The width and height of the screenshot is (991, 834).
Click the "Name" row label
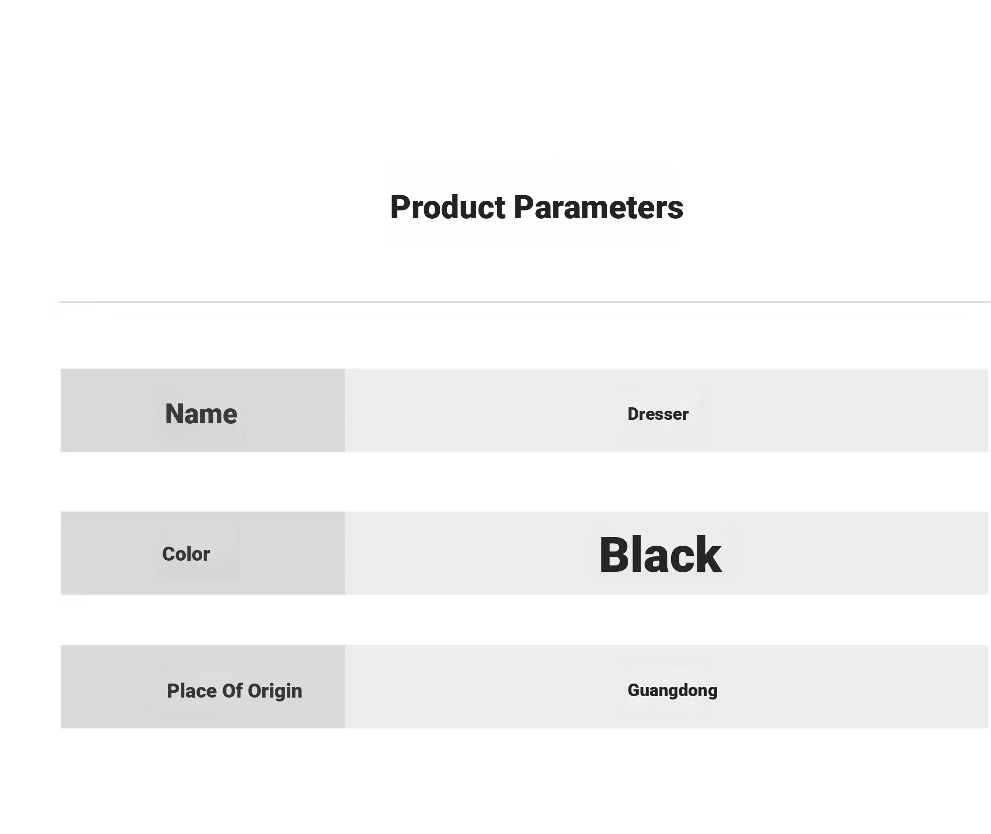coord(201,414)
